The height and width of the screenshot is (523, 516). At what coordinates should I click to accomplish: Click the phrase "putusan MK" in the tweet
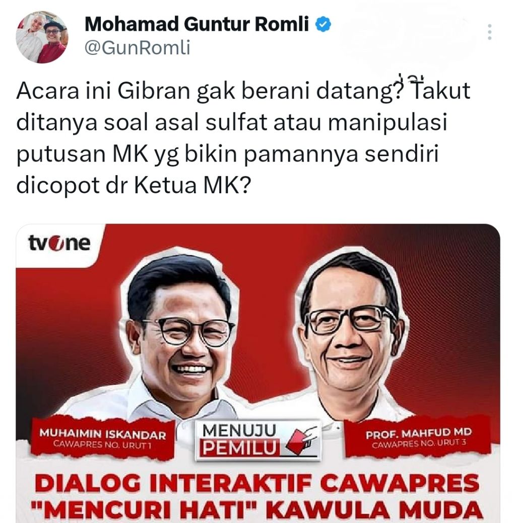[x=83, y=154]
